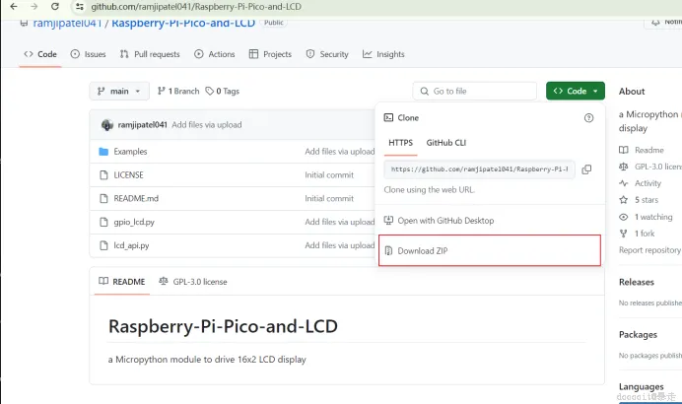Viewport: 682px width, 404px height.
Task: Click the Raspberry-Pi-Pico-and-LCD README heading
Action: (x=223, y=326)
